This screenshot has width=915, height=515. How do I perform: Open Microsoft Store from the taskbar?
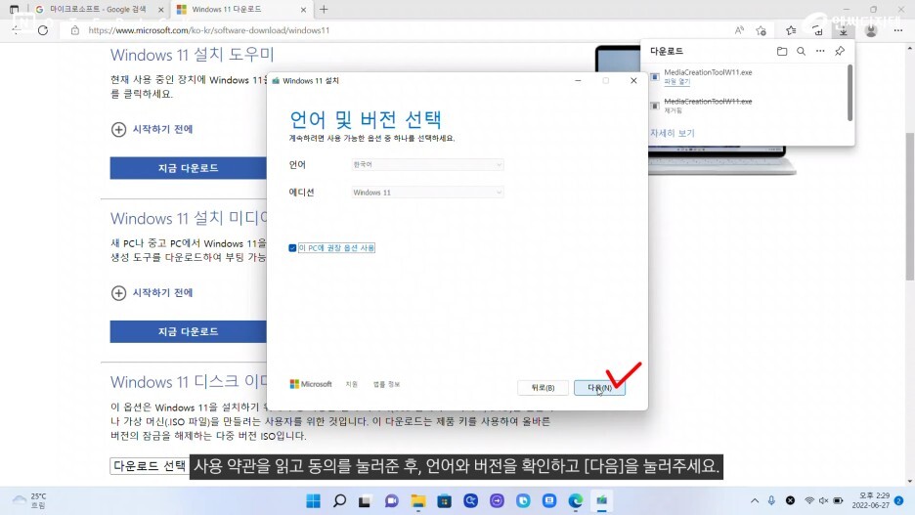pyautogui.click(x=444, y=501)
